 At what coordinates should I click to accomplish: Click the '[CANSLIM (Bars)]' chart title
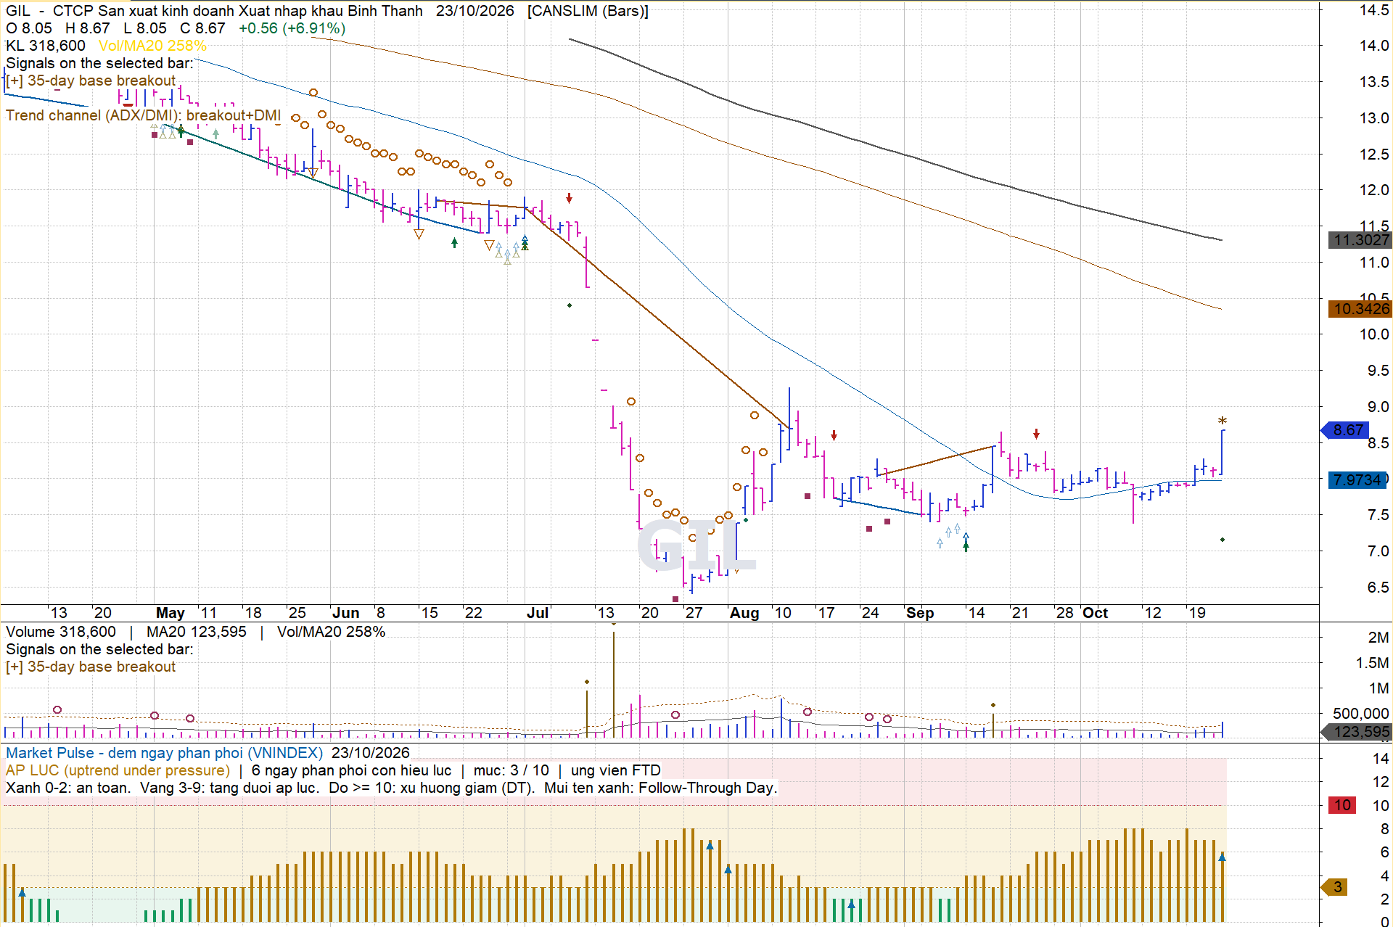coord(588,11)
